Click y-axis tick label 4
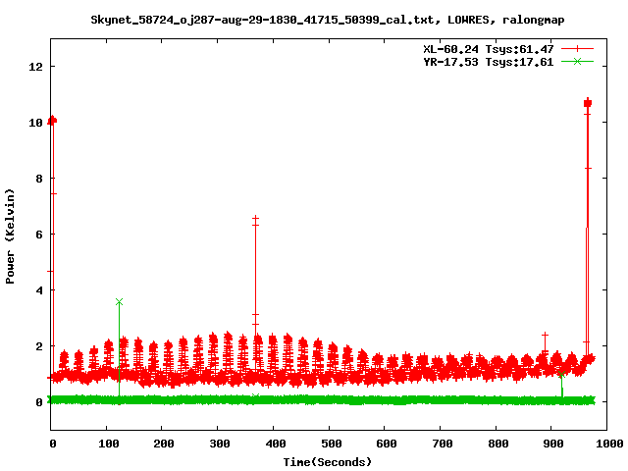 39,290
